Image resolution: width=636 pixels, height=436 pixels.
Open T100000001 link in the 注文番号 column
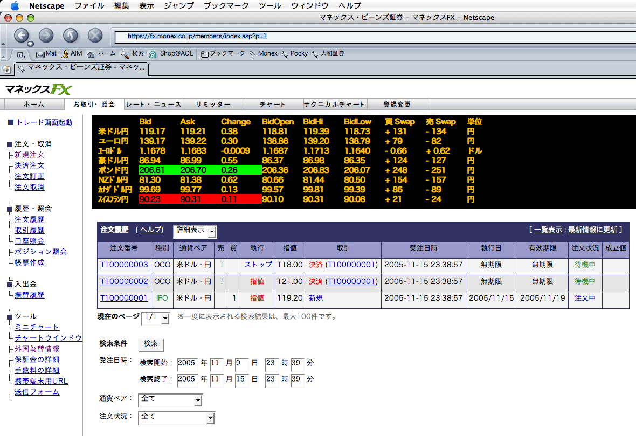click(124, 298)
